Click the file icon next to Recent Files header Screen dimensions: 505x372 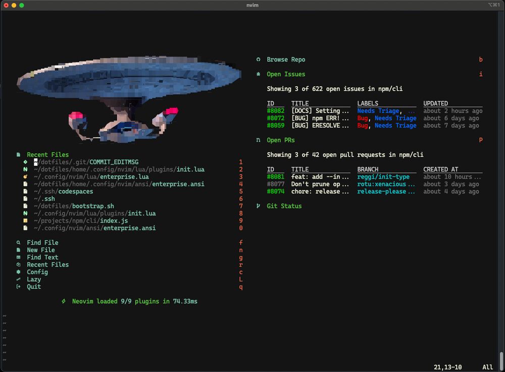(18, 155)
